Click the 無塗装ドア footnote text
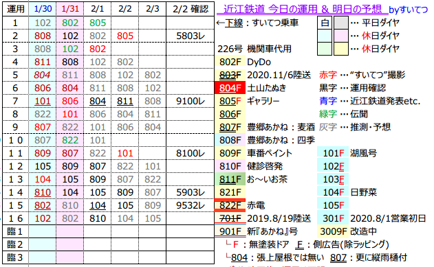 tap(269, 244)
